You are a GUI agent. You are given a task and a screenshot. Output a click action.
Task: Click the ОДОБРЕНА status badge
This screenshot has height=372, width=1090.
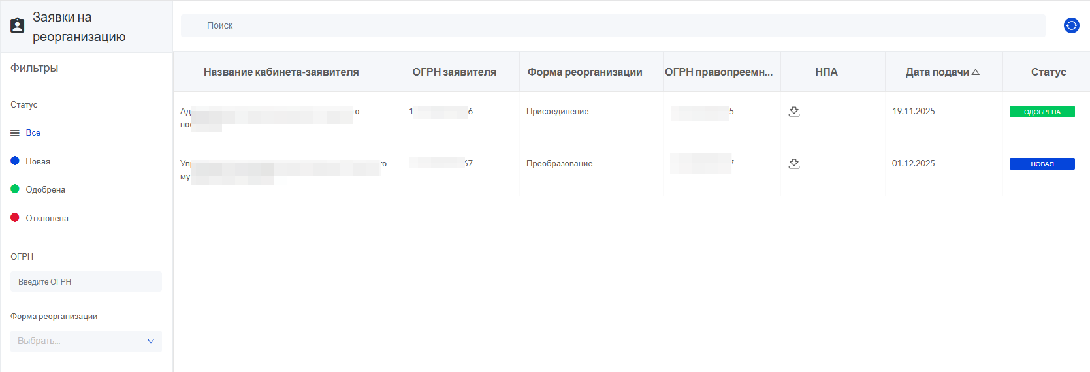pyautogui.click(x=1042, y=112)
